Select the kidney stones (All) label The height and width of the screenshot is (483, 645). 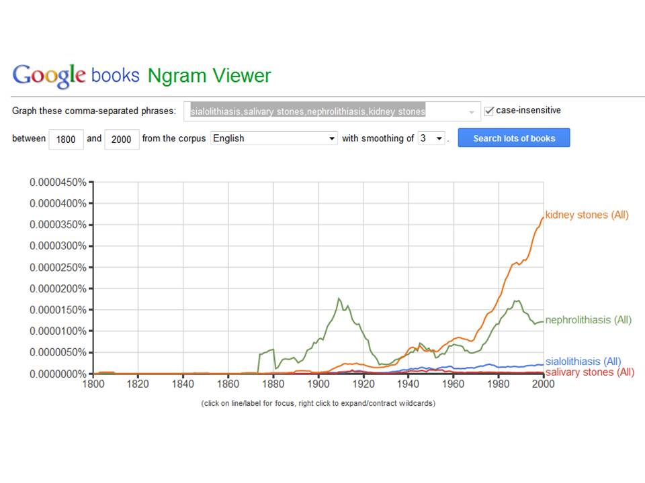click(587, 215)
